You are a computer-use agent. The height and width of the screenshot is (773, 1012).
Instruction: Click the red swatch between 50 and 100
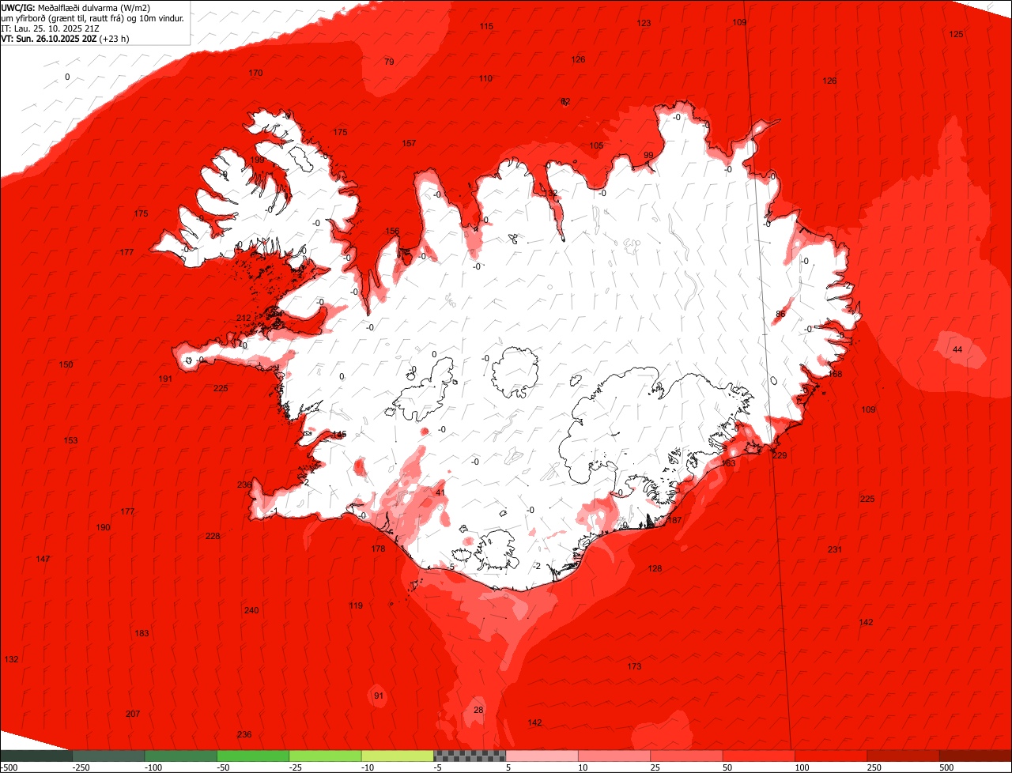pos(759,756)
